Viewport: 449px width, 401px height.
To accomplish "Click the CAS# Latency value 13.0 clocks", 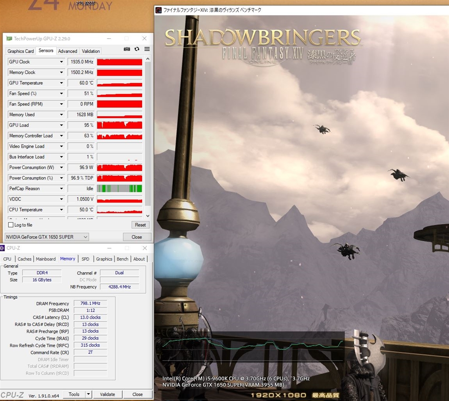I will tap(90, 317).
